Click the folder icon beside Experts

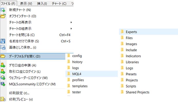[x=122, y=31]
